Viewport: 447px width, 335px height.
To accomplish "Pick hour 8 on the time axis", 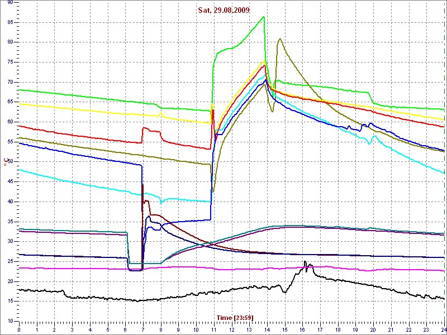I will [x=161, y=330].
